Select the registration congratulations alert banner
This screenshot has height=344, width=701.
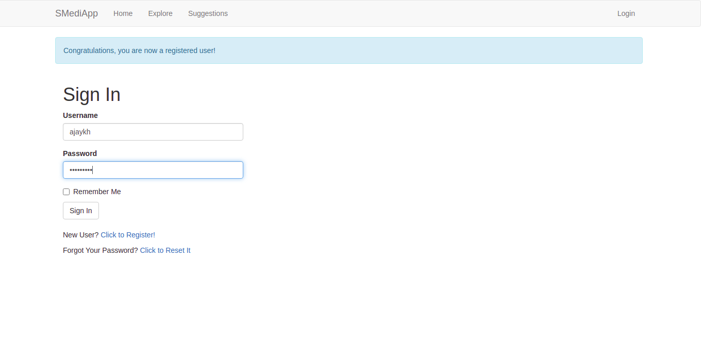[349, 50]
